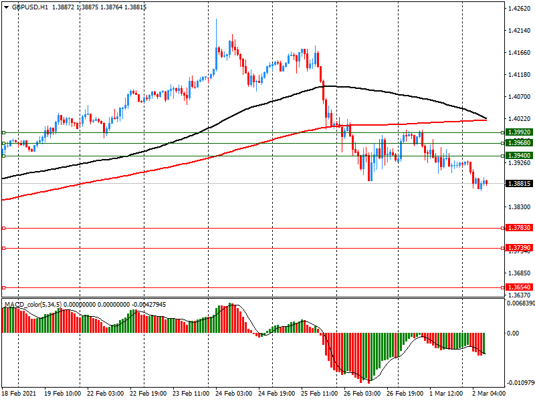This screenshot has height=401, width=535.
Task: Click the 24 Feb 03:00 time label
Action: pos(233,393)
